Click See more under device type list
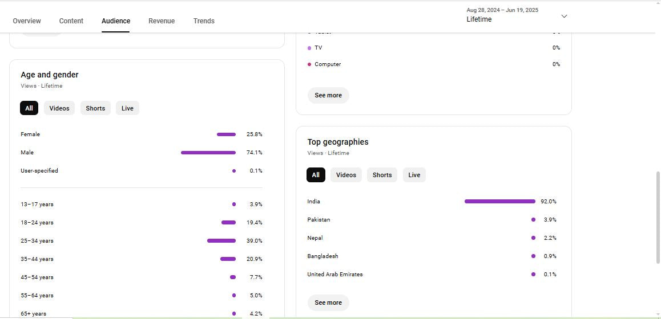 click(x=328, y=95)
